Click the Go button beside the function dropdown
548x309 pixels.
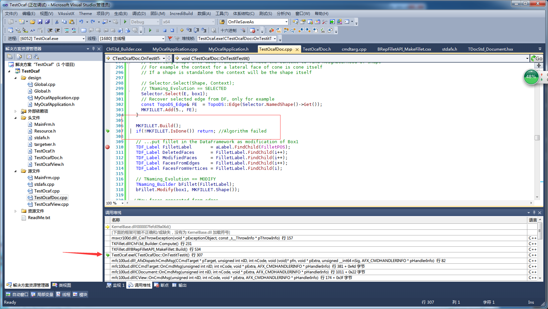[x=536, y=58]
